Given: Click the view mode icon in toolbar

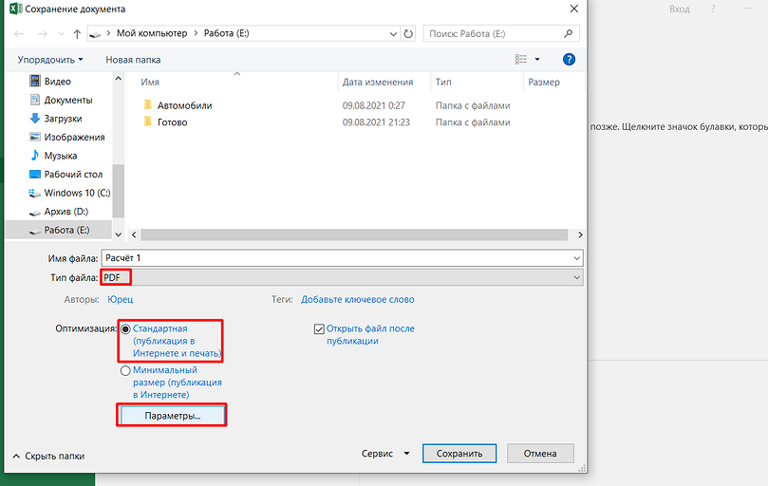Looking at the screenshot, I should point(520,59).
